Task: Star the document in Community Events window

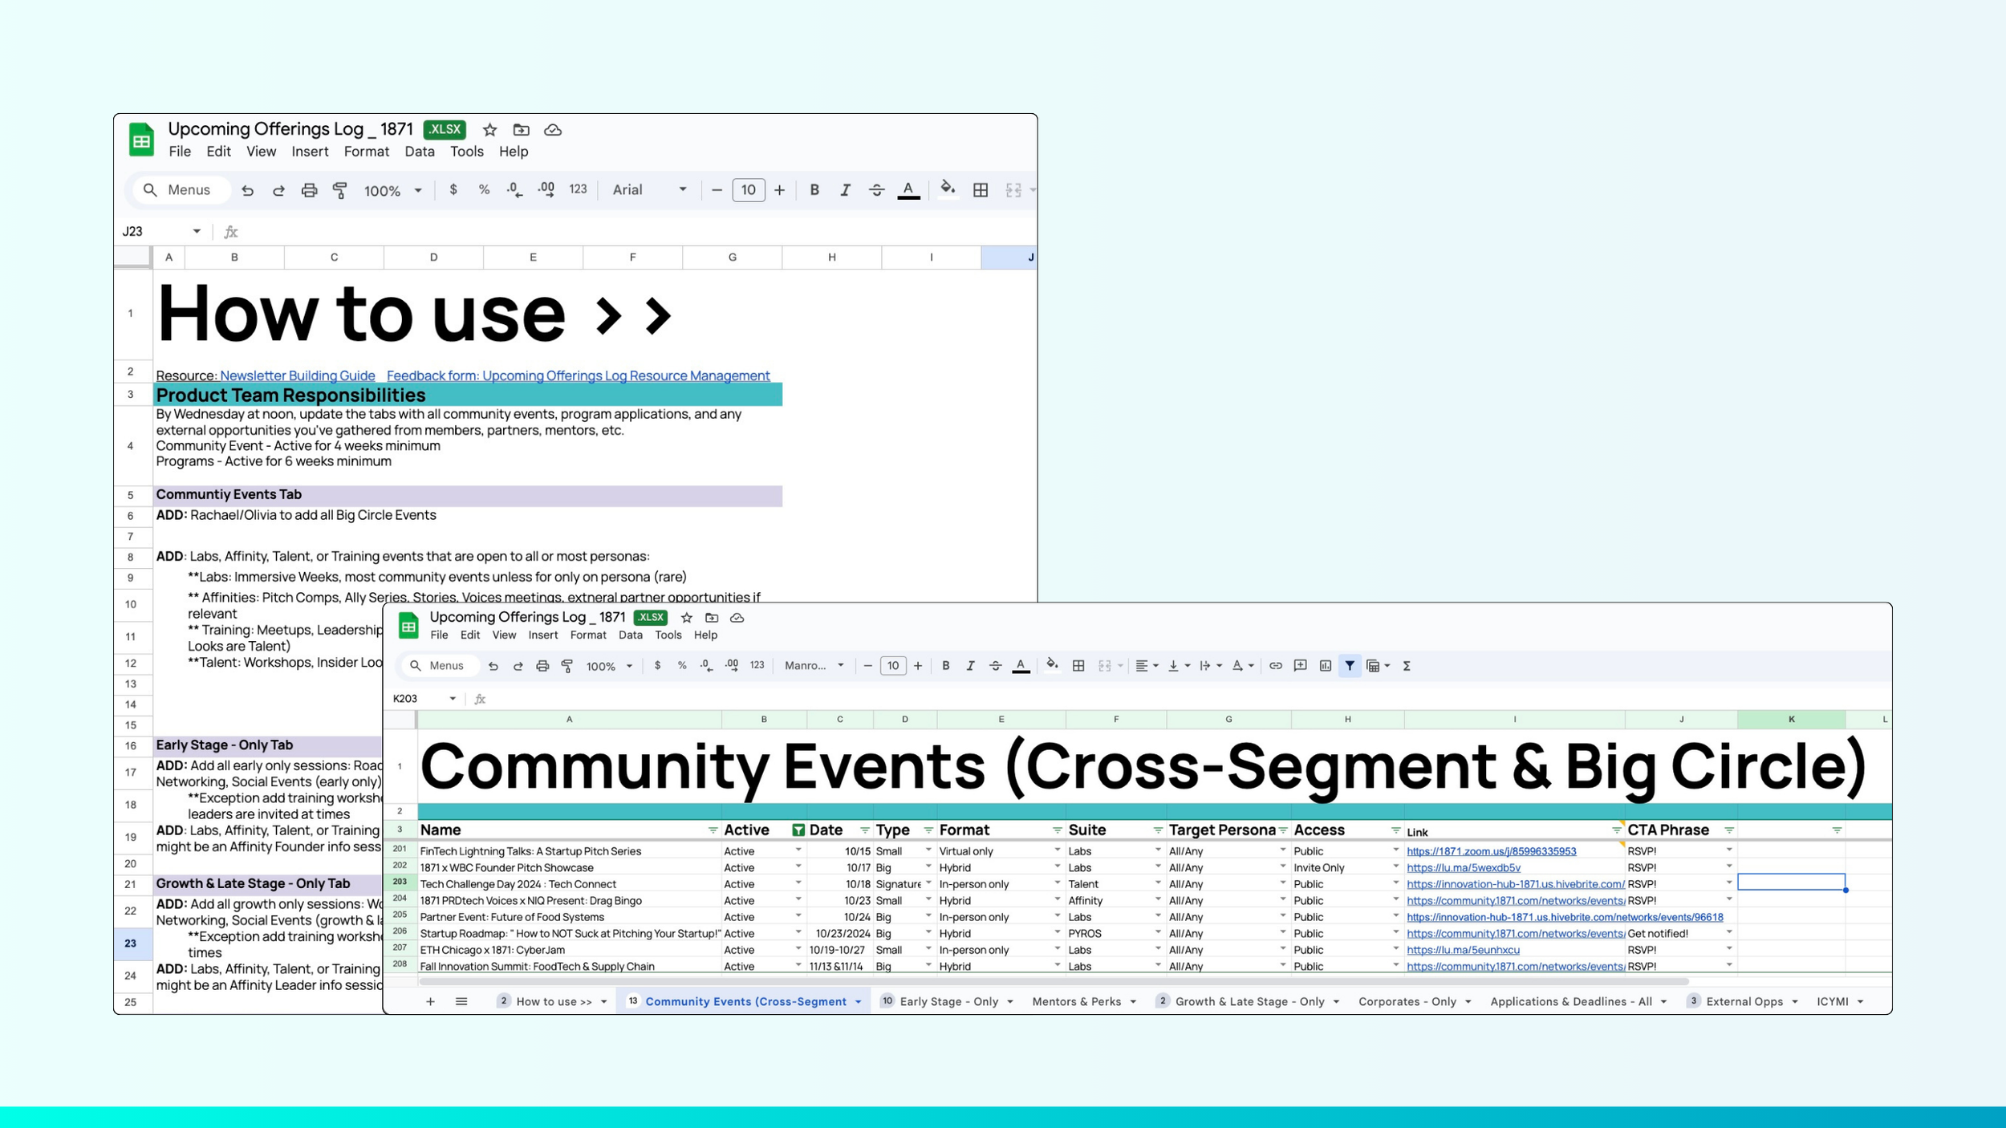Action: point(686,618)
